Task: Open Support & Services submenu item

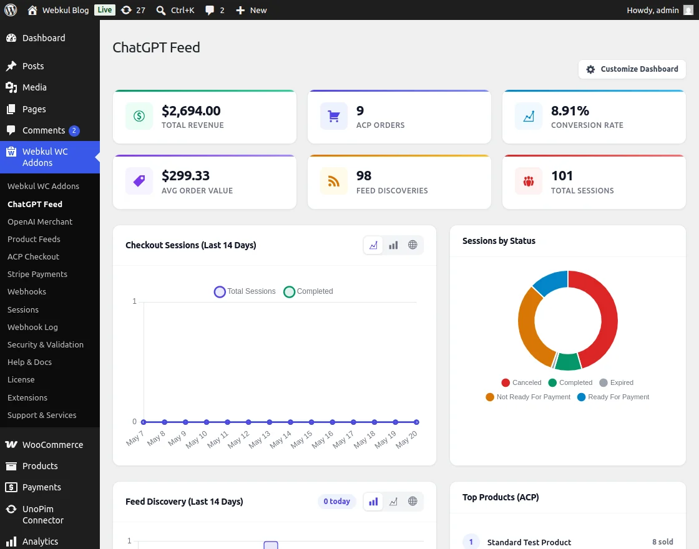Action: pyautogui.click(x=42, y=415)
